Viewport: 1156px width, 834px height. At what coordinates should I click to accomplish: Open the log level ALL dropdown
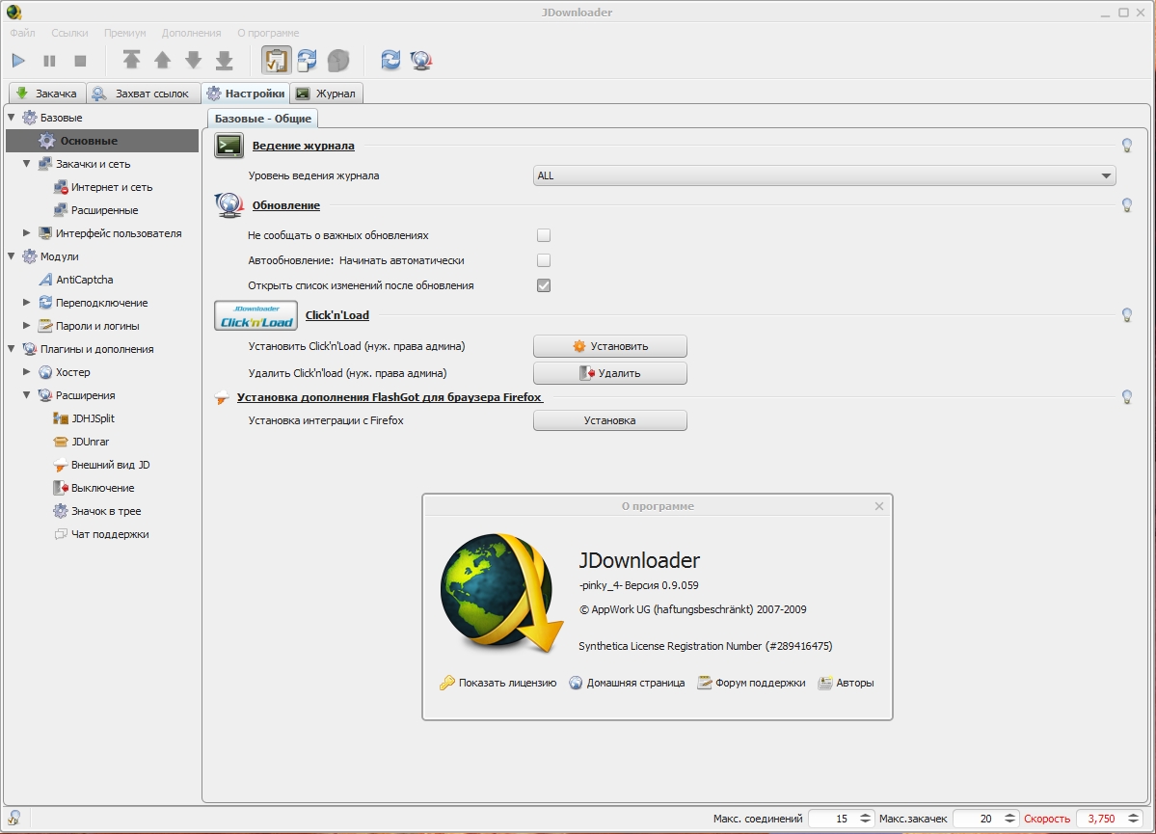[824, 175]
